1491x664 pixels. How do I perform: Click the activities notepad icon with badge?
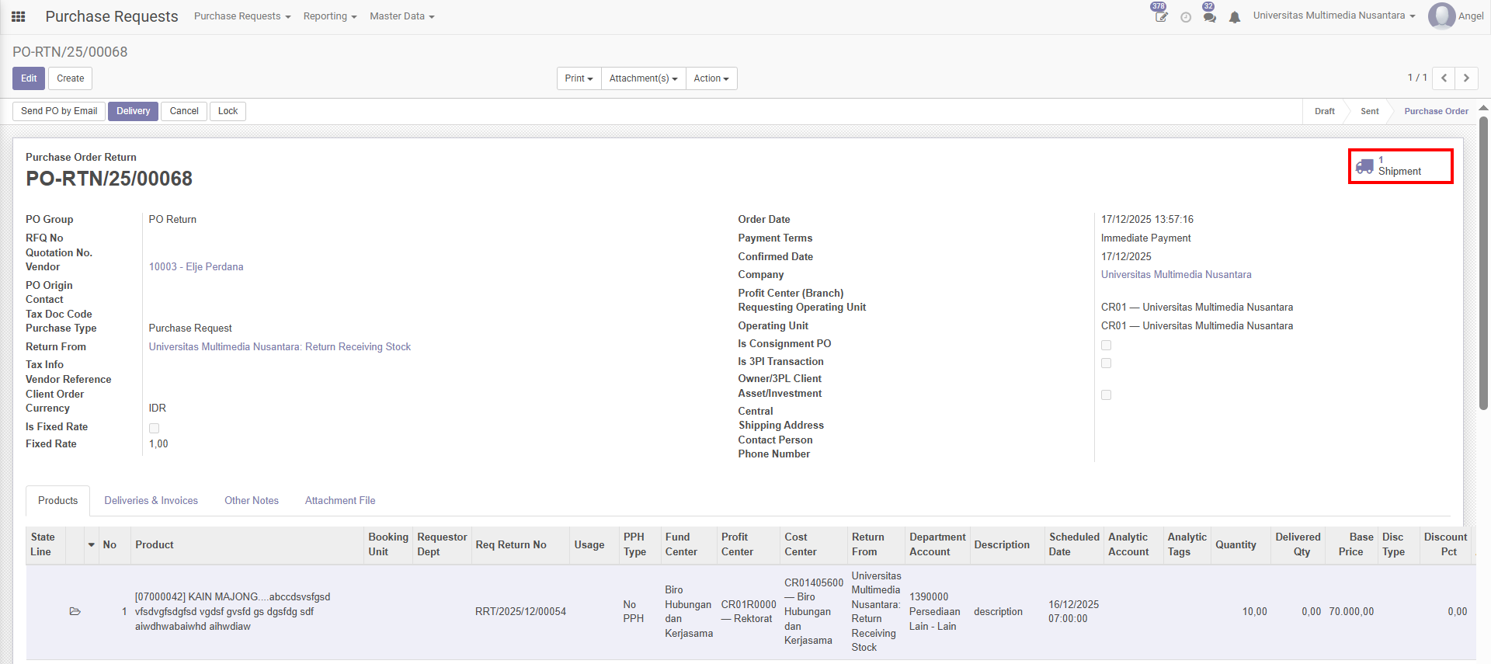(x=1160, y=16)
